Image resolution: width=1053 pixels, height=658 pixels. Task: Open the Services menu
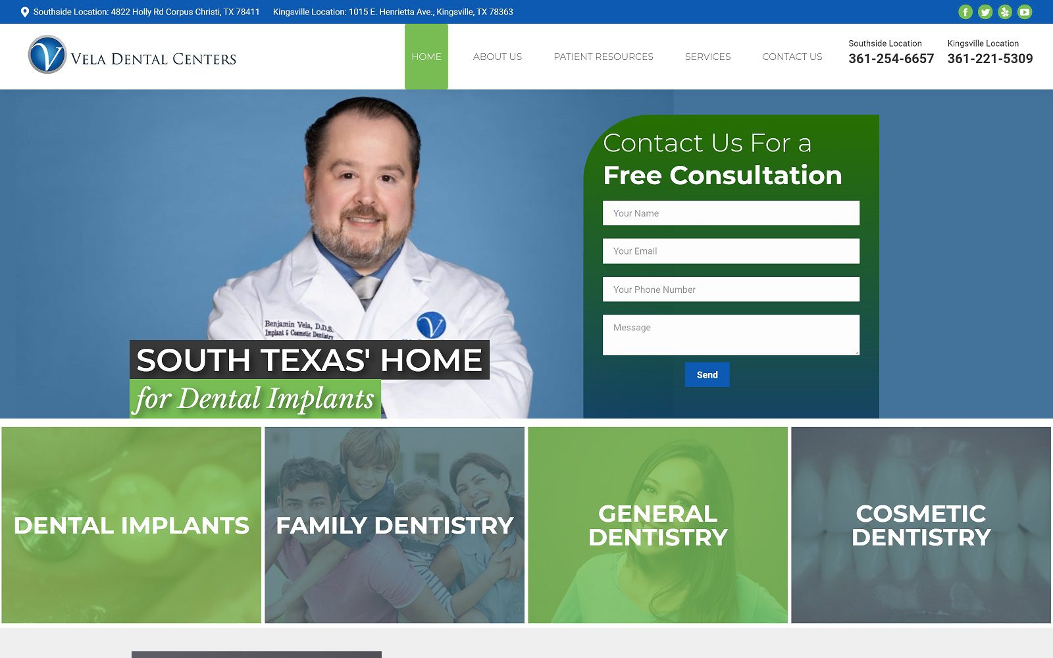point(707,57)
